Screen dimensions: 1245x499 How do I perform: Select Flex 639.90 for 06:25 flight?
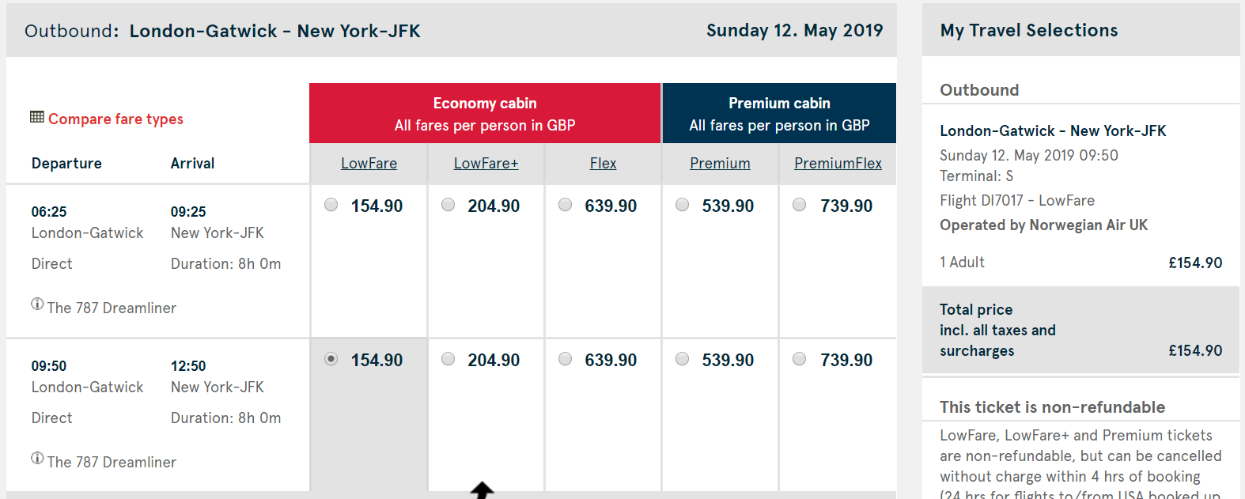(x=566, y=205)
